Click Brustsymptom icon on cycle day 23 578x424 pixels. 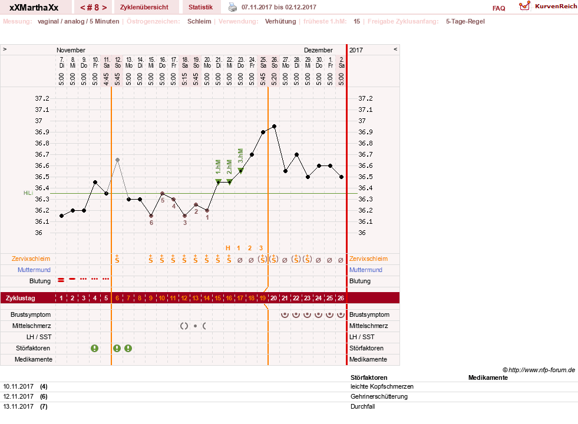coord(307,314)
